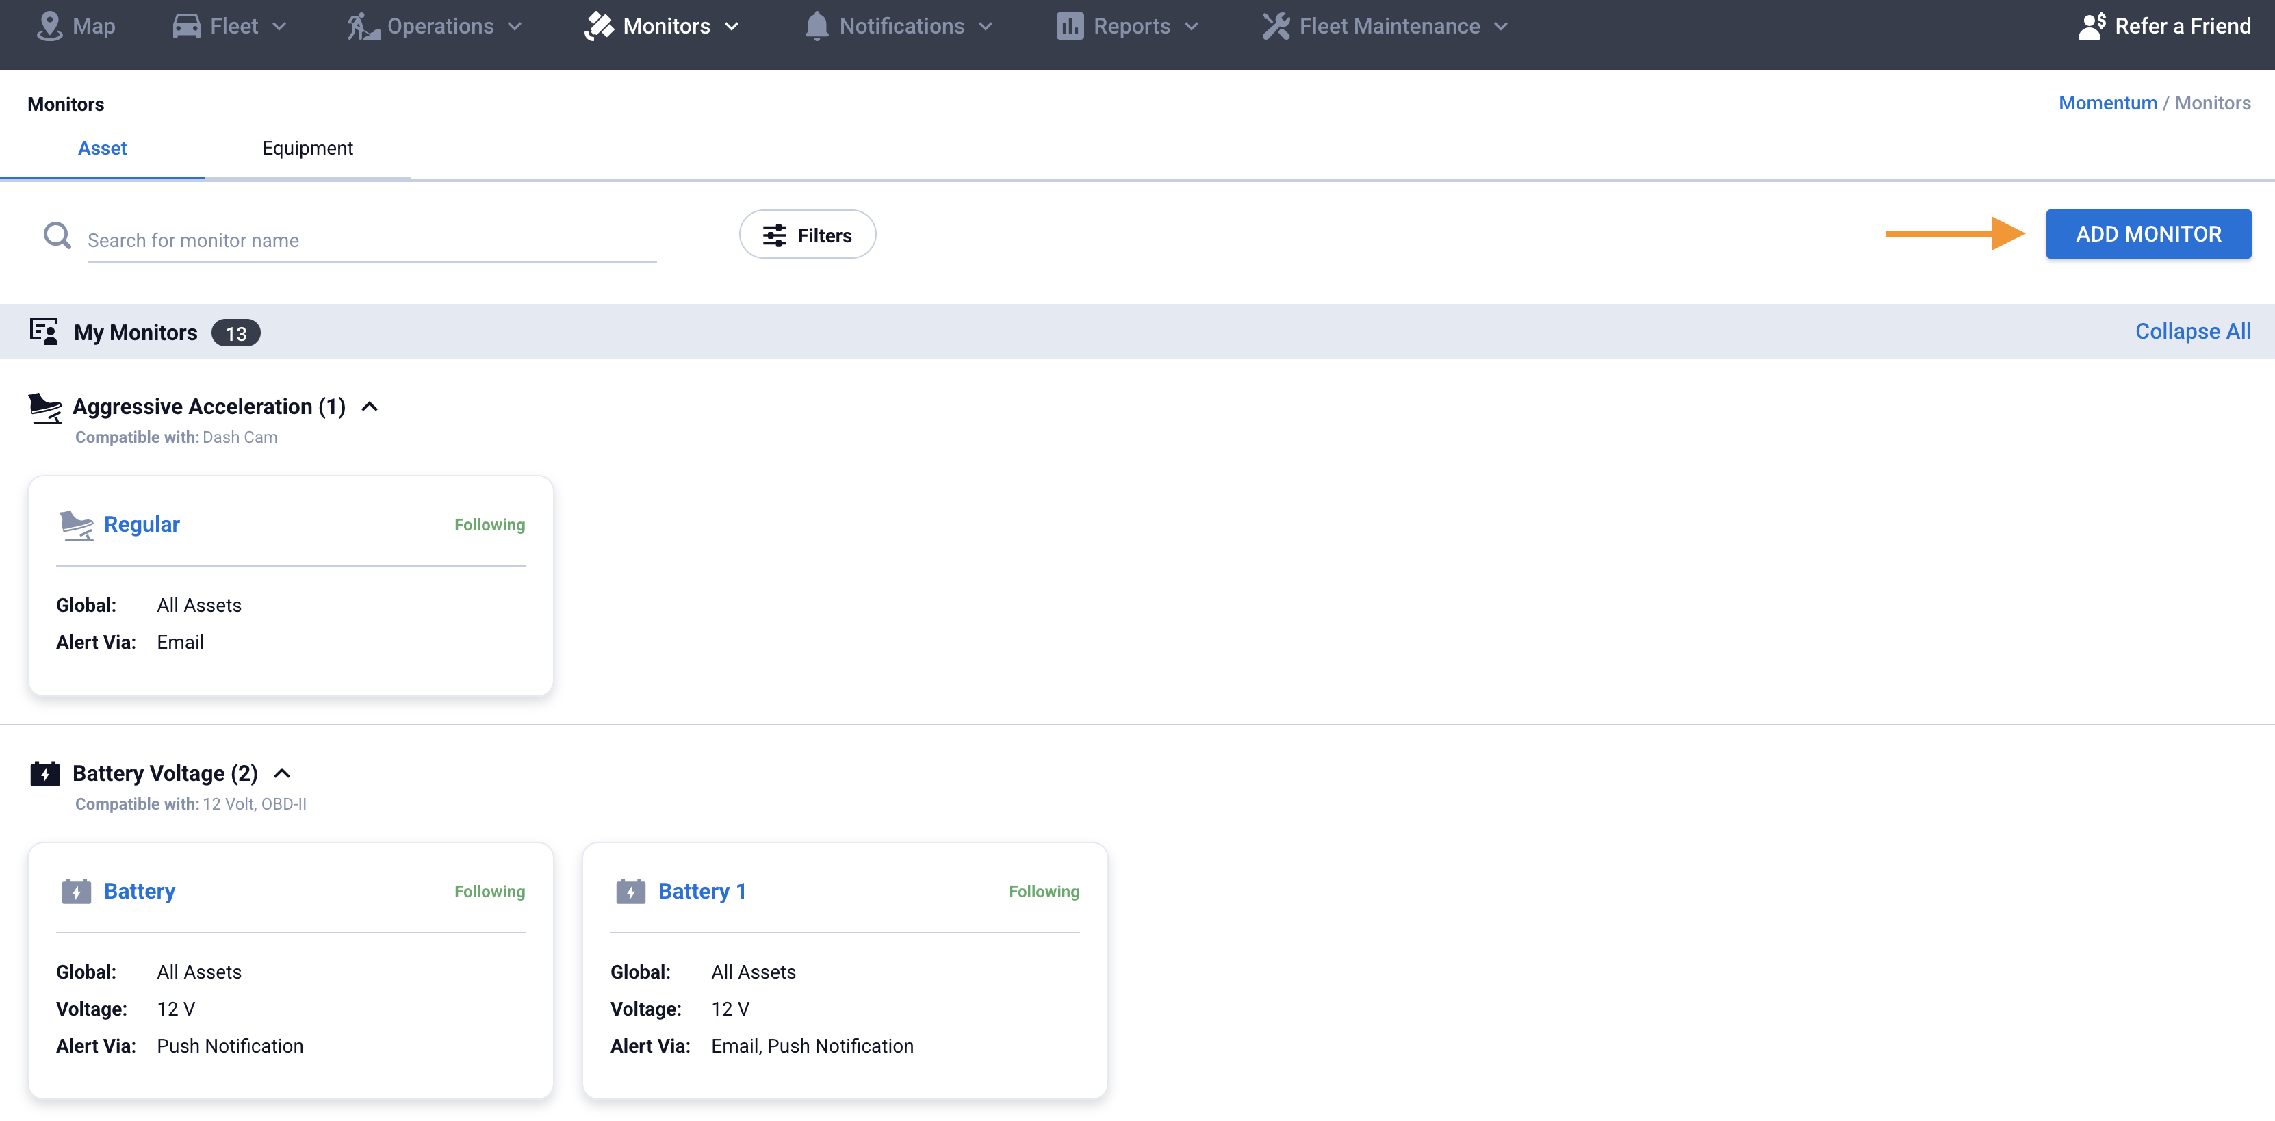Click the Operations worker icon
Viewport: 2275px width, 1121px height.
coord(362,25)
